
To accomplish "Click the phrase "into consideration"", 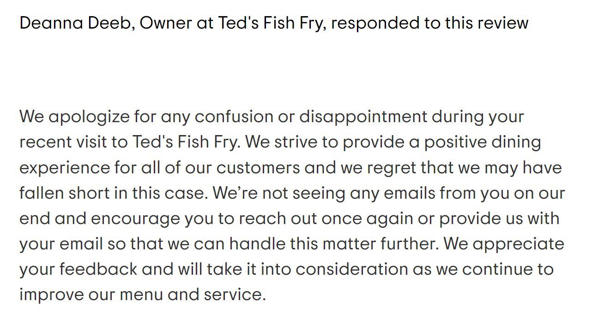I will pos(334,269).
